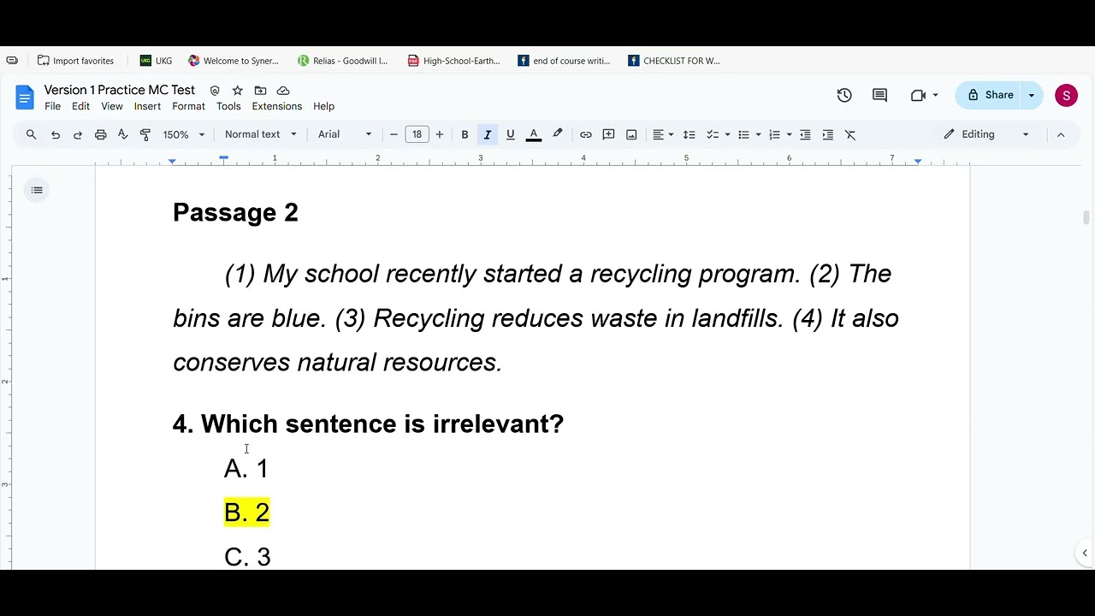
Task: Open UKG bookmark
Action: 157,61
